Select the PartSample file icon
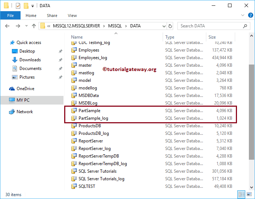Screen dimensions: 255x199 click(x=74, y=111)
